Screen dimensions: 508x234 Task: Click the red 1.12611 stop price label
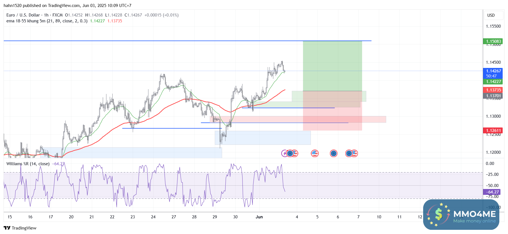point(493,131)
